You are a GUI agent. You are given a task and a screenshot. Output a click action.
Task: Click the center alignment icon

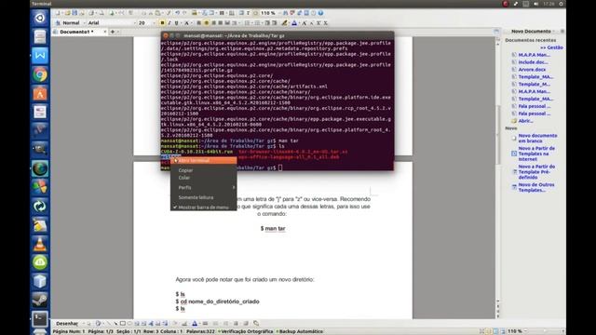[207, 22]
